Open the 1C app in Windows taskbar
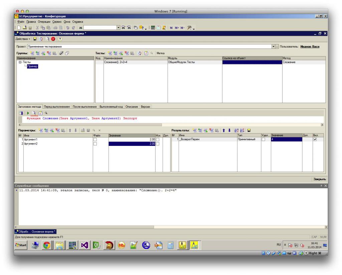The image size is (342, 275). point(122,245)
